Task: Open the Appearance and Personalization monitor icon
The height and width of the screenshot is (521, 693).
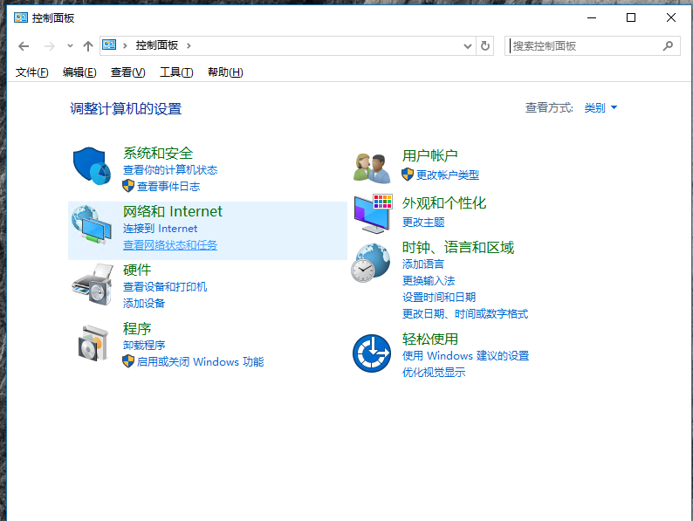Action: pos(373,214)
